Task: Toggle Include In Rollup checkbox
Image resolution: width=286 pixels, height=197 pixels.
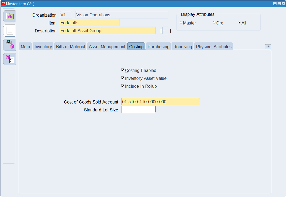Action: (123, 86)
